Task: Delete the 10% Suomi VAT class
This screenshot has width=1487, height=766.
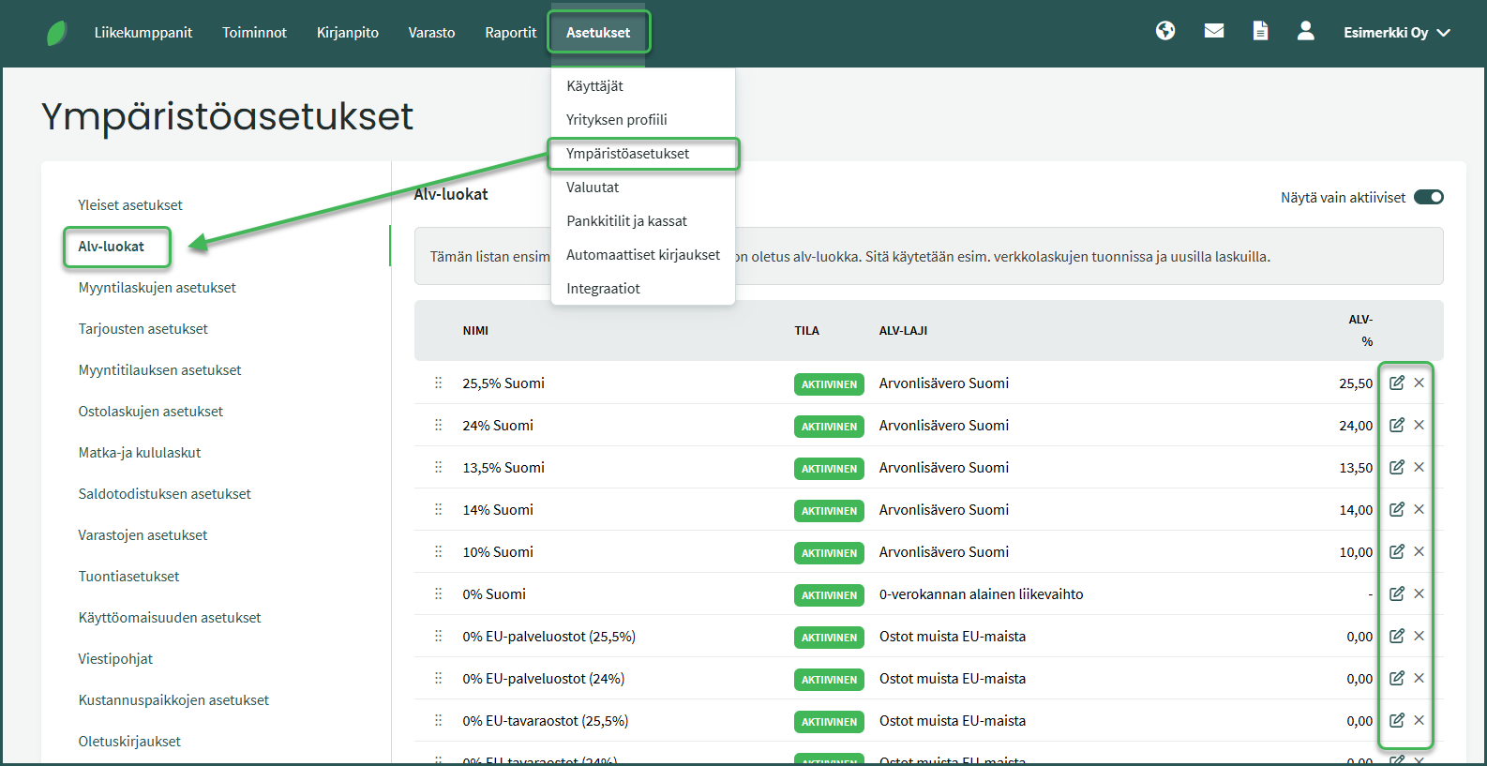Action: 1419,551
